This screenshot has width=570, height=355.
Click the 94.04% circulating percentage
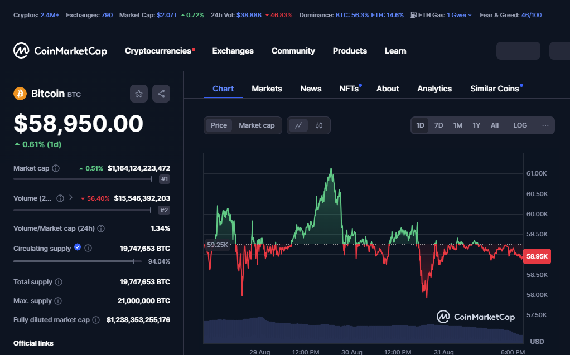[x=159, y=261]
